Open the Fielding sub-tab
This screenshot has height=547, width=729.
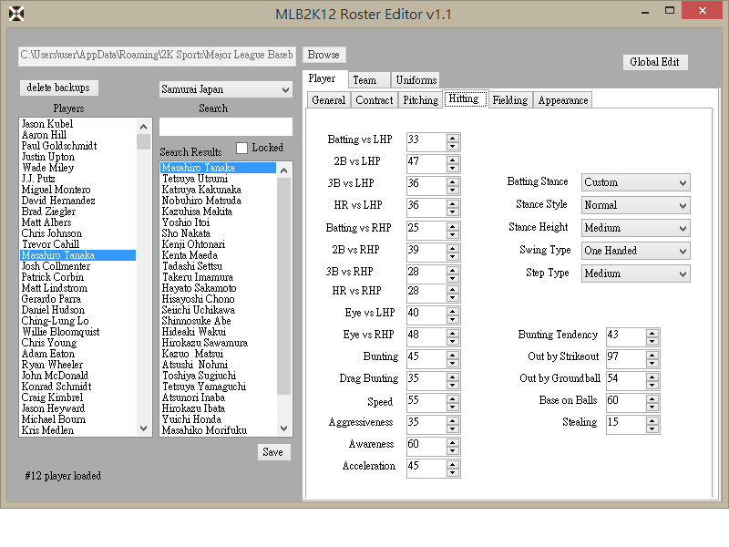click(x=510, y=100)
